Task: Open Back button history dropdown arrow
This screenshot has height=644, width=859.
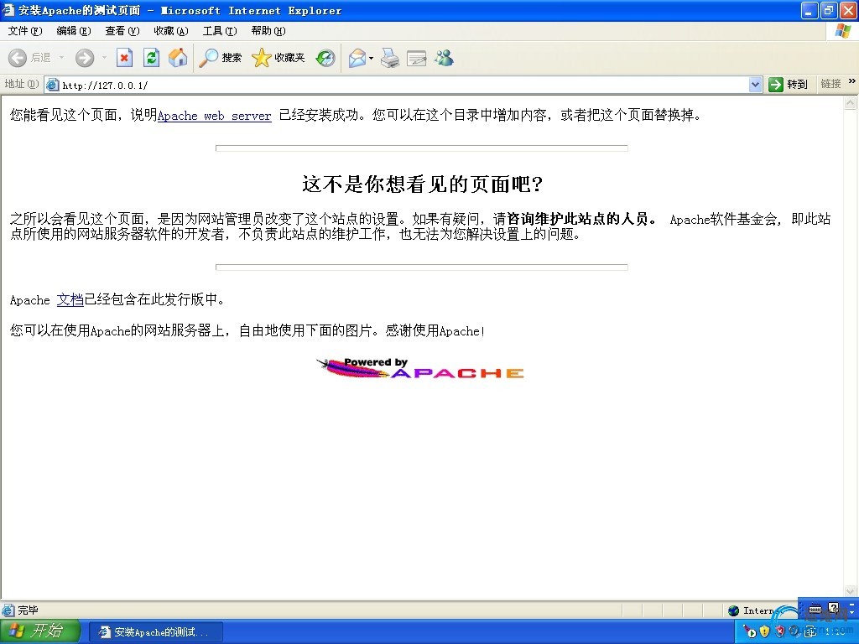Action: pos(61,58)
